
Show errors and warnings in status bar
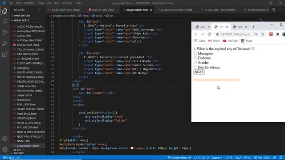coord(8,158)
